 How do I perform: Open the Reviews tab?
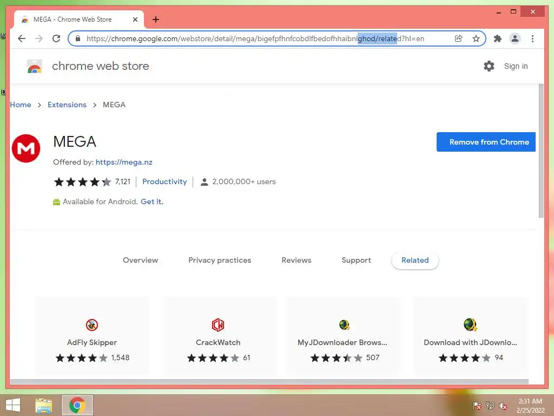[x=296, y=261]
